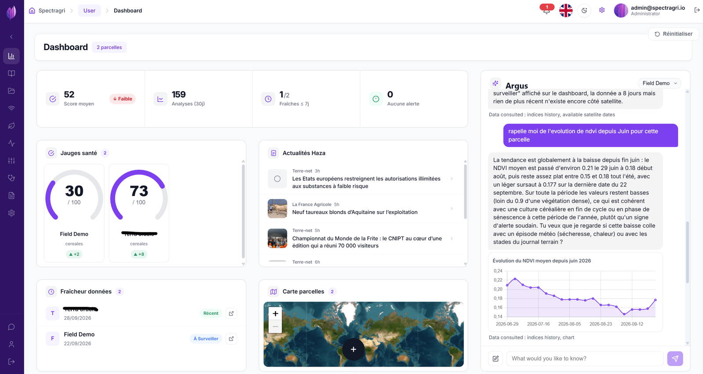
Task: Click the stethoscope icon in the sidebar
Action: click(11, 178)
